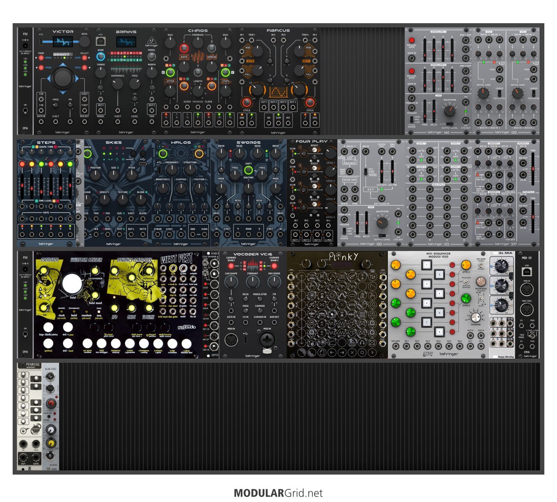Click the LEVEL 1 knob on Four Play
This screenshot has height=502, width=557.
pyautogui.click(x=331, y=154)
